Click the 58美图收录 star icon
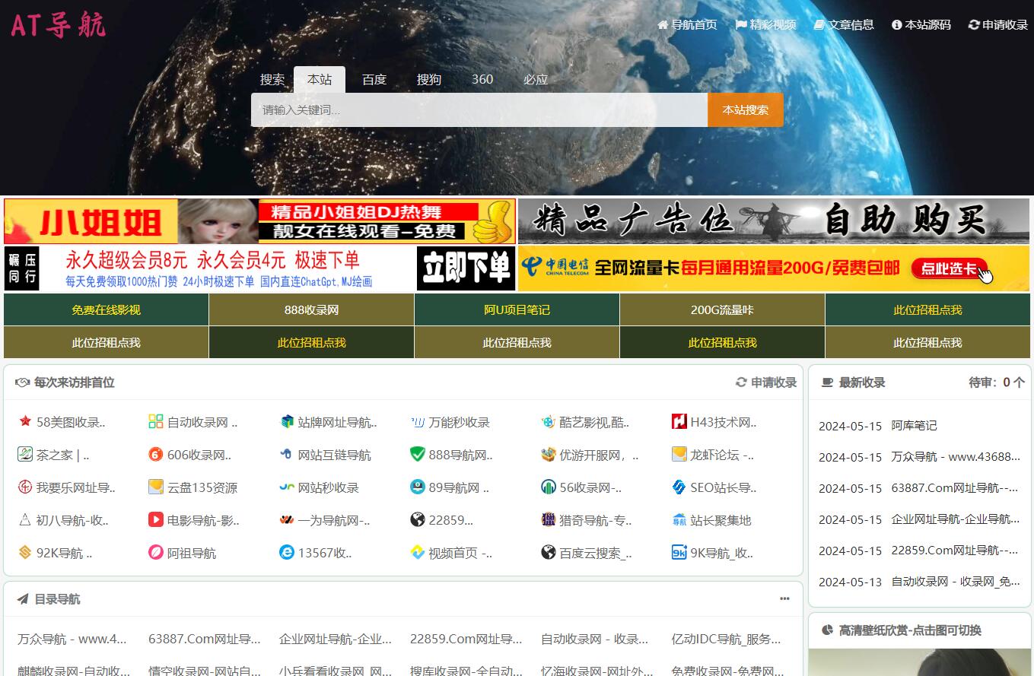1034x676 pixels. point(25,421)
